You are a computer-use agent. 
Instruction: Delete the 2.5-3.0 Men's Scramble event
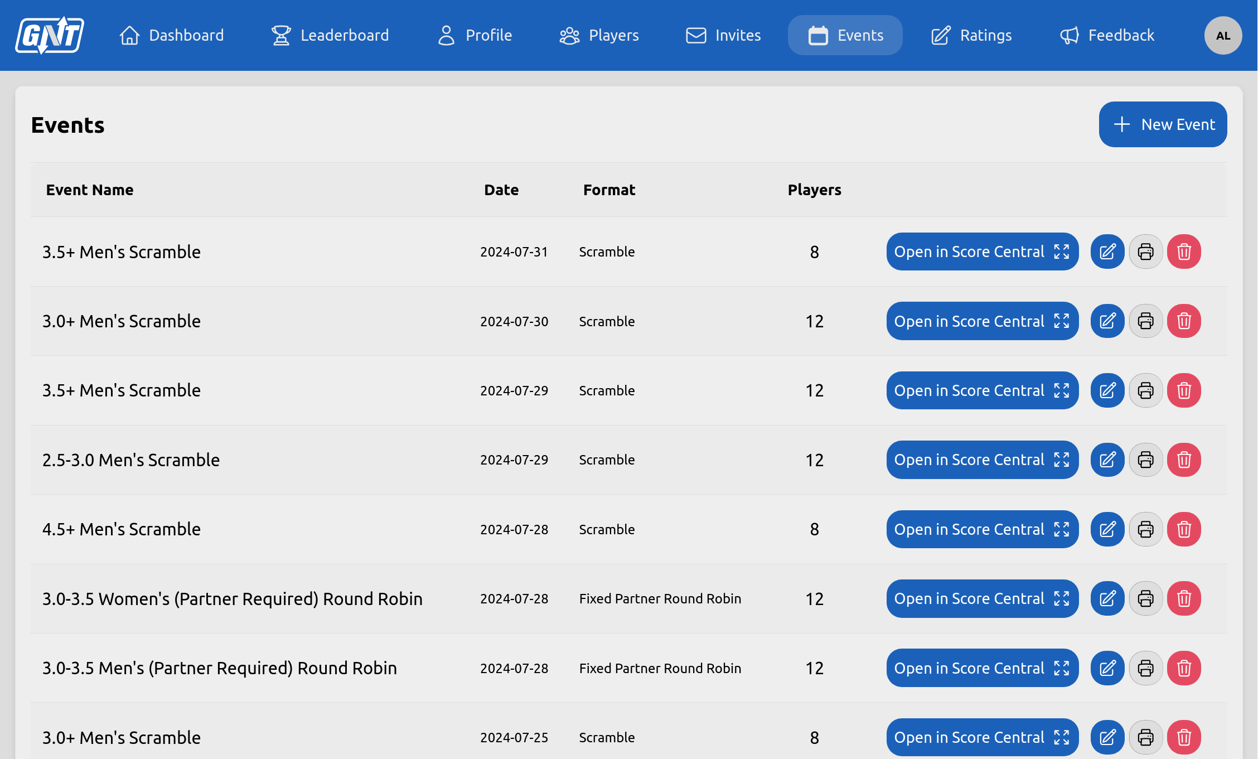pyautogui.click(x=1184, y=460)
